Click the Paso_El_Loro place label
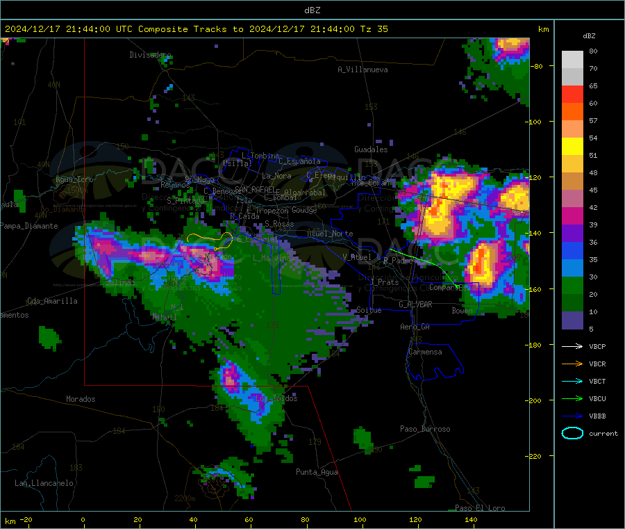The width and height of the screenshot is (625, 529). pos(480,508)
